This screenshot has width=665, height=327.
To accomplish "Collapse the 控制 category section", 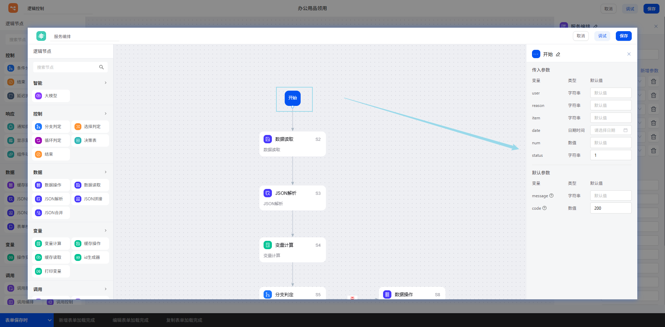I will pos(106,113).
